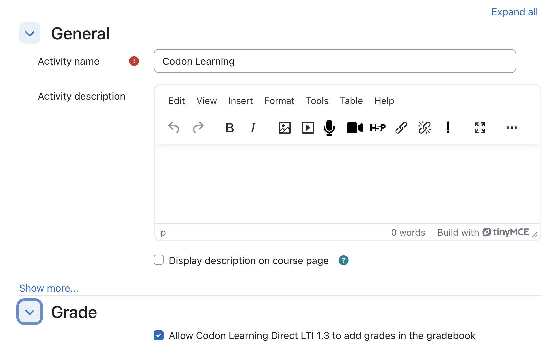Click Expand all link
Screen dimensions: 555x351
pyautogui.click(x=515, y=12)
